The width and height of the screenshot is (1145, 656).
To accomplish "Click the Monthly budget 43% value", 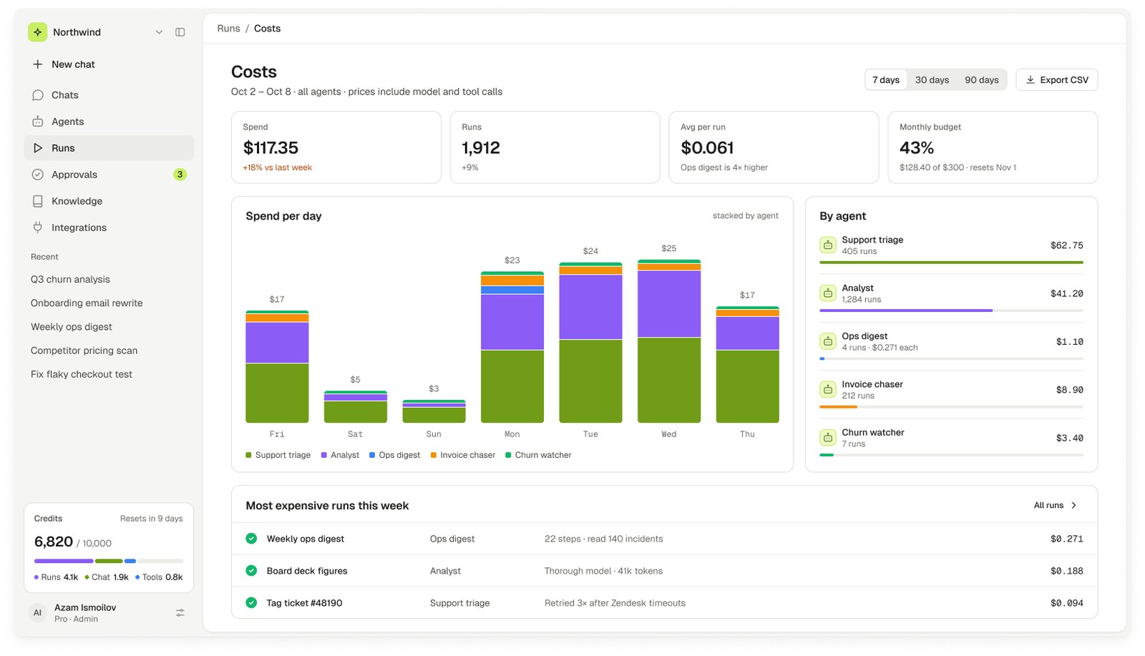I will (917, 148).
